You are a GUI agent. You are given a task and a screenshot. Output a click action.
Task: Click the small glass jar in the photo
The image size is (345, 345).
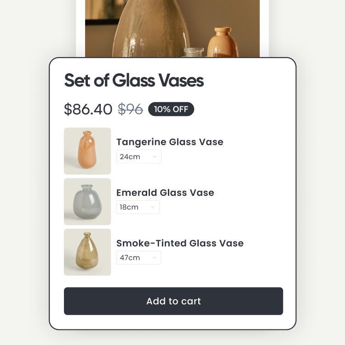pos(195,52)
